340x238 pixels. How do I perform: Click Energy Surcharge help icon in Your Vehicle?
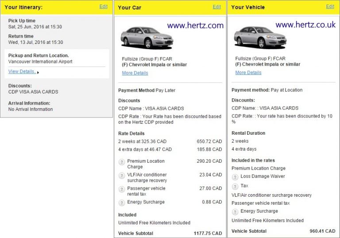(235, 211)
